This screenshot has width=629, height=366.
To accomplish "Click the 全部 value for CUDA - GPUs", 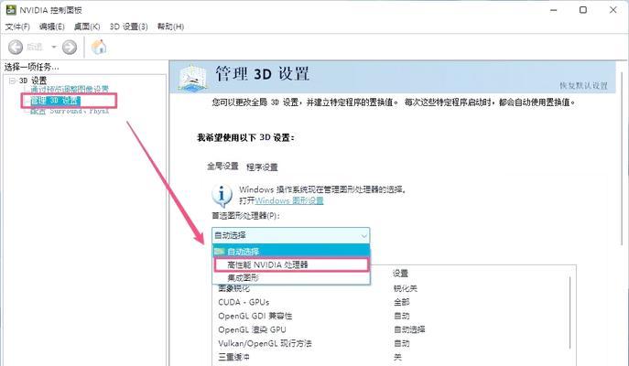I will 402,302.
